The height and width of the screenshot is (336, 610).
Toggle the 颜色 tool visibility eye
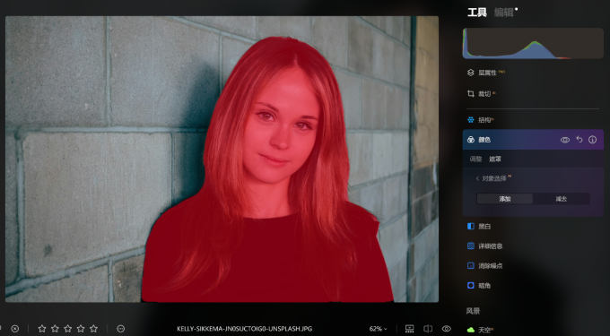[565, 140]
